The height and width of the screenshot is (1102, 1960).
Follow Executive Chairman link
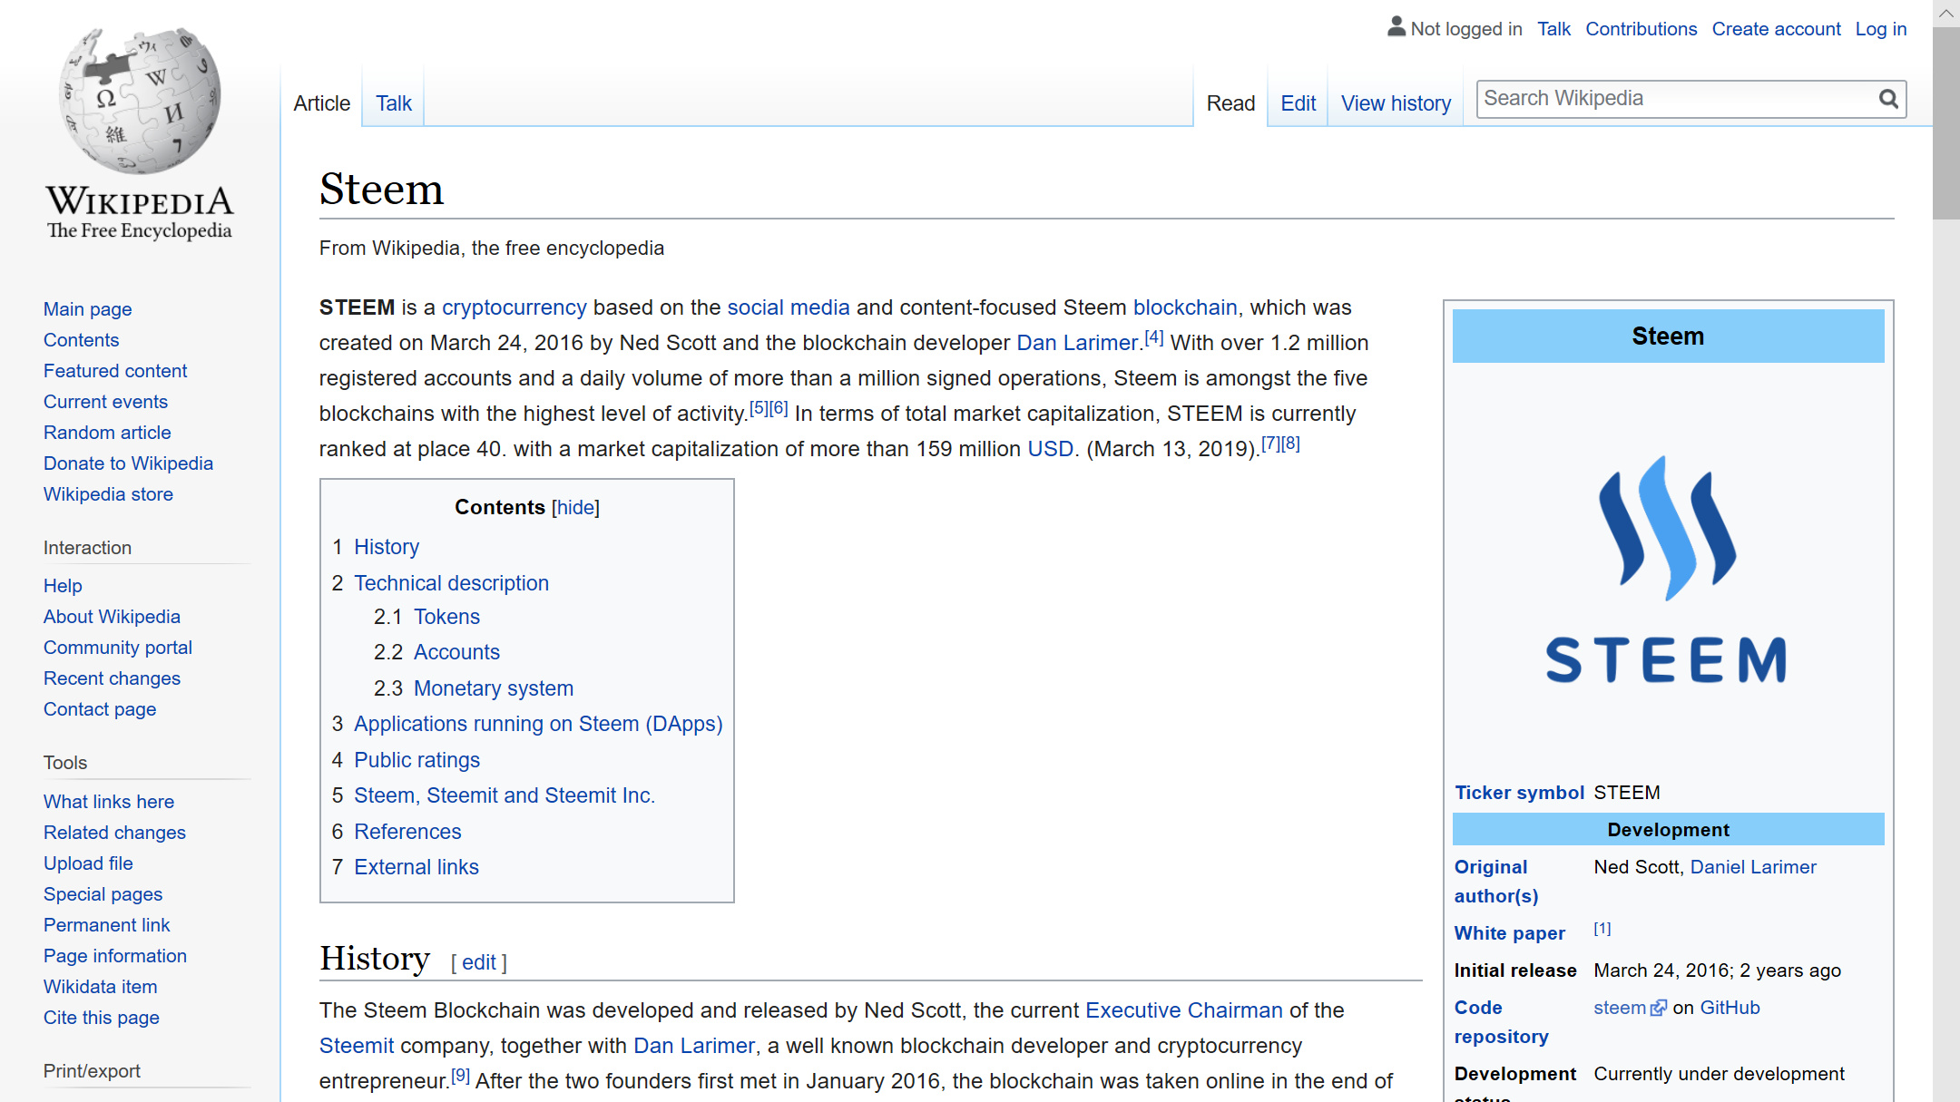click(x=1184, y=1010)
